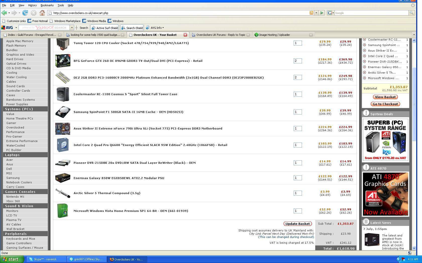Click the RSS feed icon in address bar

(x=311, y=13)
